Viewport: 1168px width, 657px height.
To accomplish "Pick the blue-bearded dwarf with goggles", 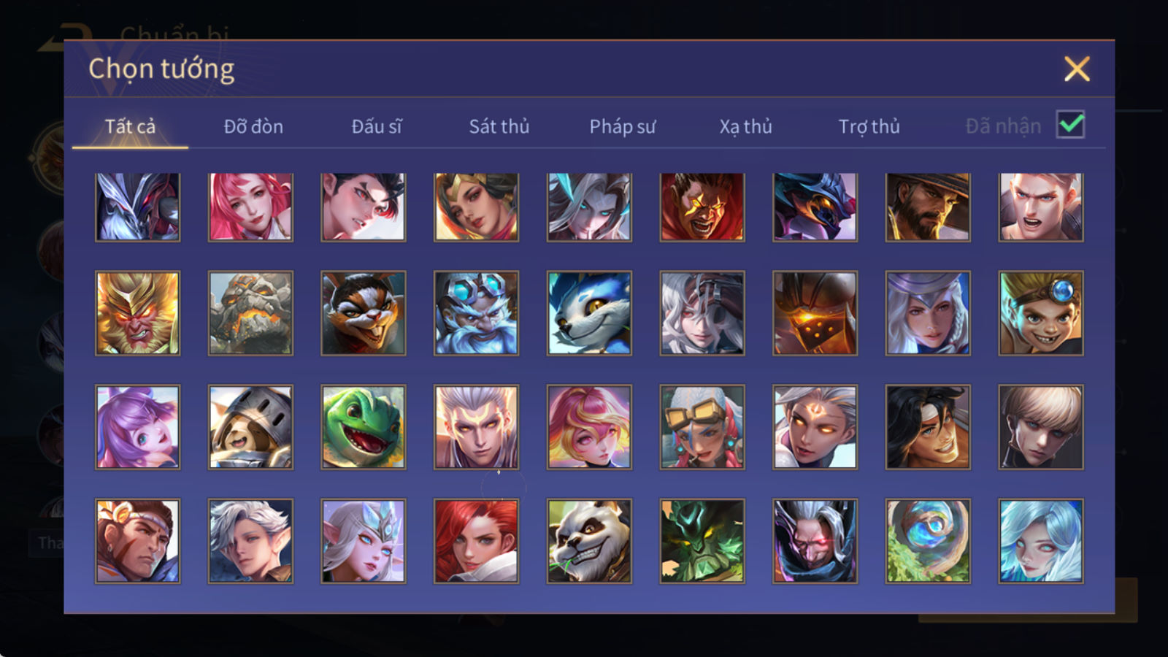I will 476,313.
